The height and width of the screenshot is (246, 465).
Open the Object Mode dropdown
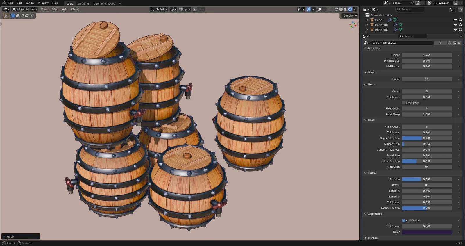pyautogui.click(x=25, y=9)
